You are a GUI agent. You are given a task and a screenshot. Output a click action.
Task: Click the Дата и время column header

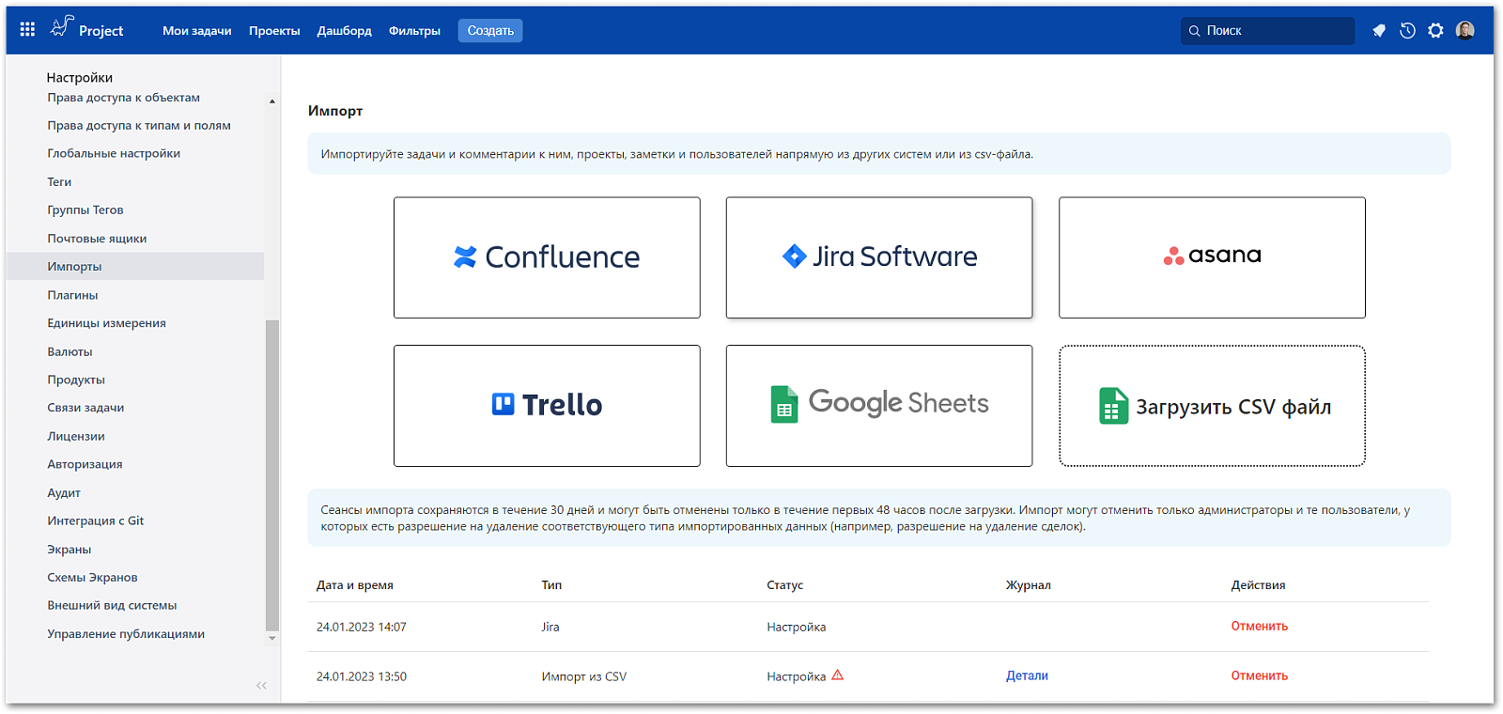[355, 585]
